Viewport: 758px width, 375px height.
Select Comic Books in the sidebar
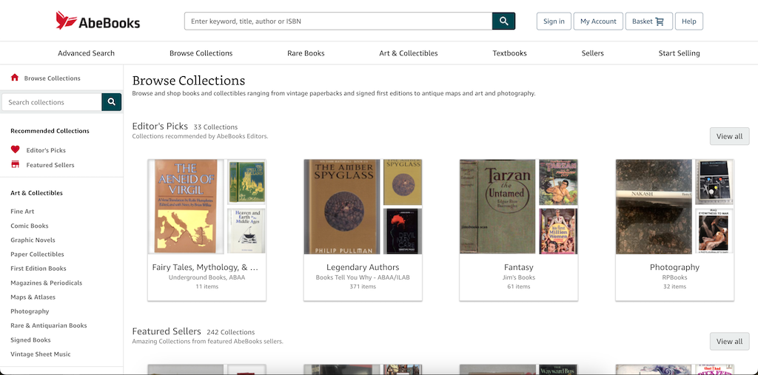click(30, 226)
